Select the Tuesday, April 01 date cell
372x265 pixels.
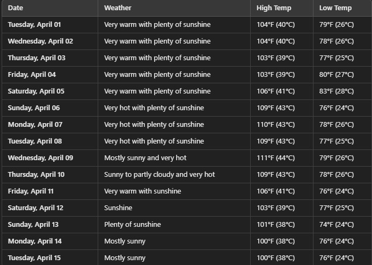tap(35, 25)
